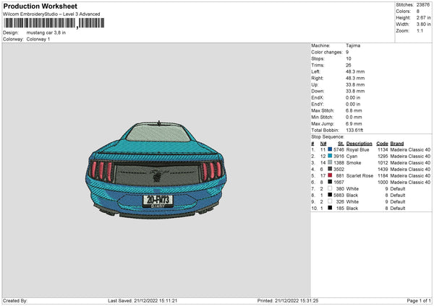This screenshot has width=434, height=306.
Task: Click the 'St.' column header
Action: [x=341, y=144]
